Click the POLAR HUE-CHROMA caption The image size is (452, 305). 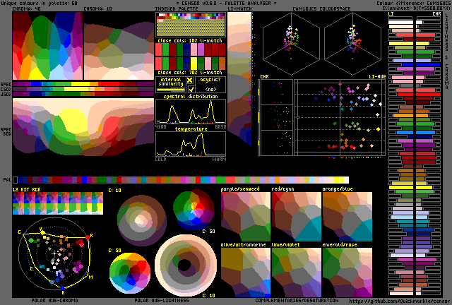click(x=55, y=300)
